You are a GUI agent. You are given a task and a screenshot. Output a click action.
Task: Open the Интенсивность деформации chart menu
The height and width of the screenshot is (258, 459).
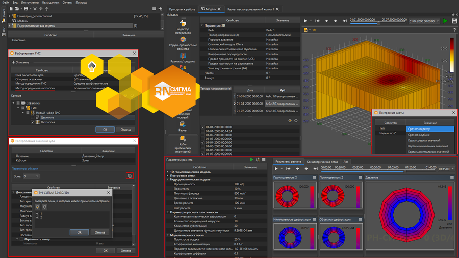(314, 219)
